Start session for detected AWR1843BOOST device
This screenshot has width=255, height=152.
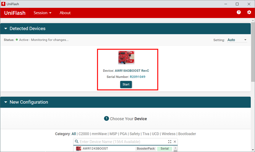click(126, 85)
